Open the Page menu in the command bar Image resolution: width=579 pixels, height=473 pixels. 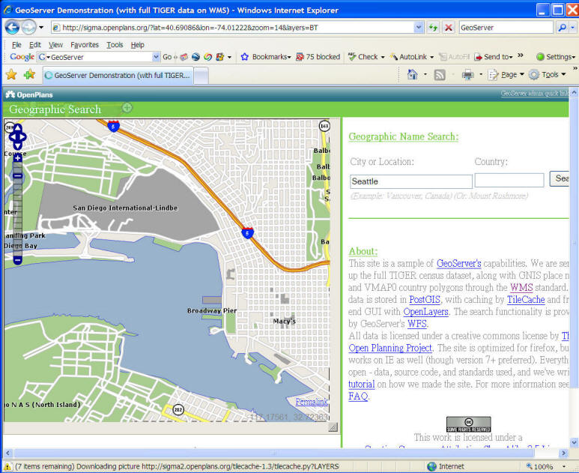click(506, 75)
